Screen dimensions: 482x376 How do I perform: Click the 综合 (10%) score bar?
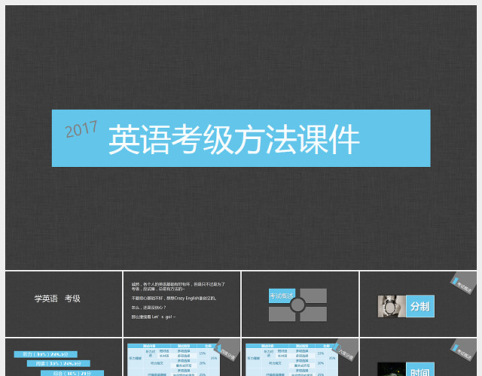tap(72, 373)
